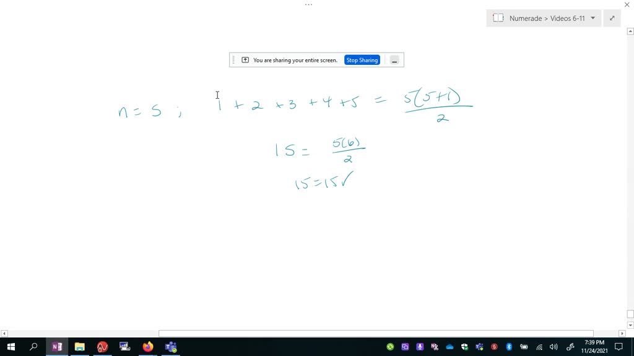Screen dimensions: 634x356
Task: Open the Bluetooth icon in system tray
Action: [509, 347]
